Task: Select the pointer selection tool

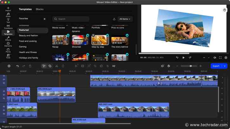Action: point(44,66)
